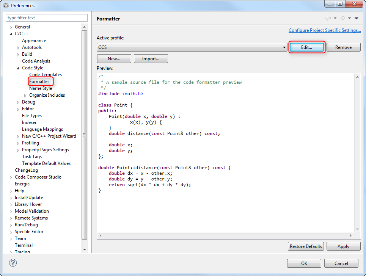Select Indexer preference page
Image resolution: width=366 pixels, height=276 pixels.
click(29, 122)
